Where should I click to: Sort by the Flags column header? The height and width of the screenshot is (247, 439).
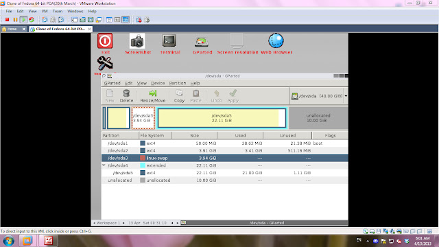point(330,136)
